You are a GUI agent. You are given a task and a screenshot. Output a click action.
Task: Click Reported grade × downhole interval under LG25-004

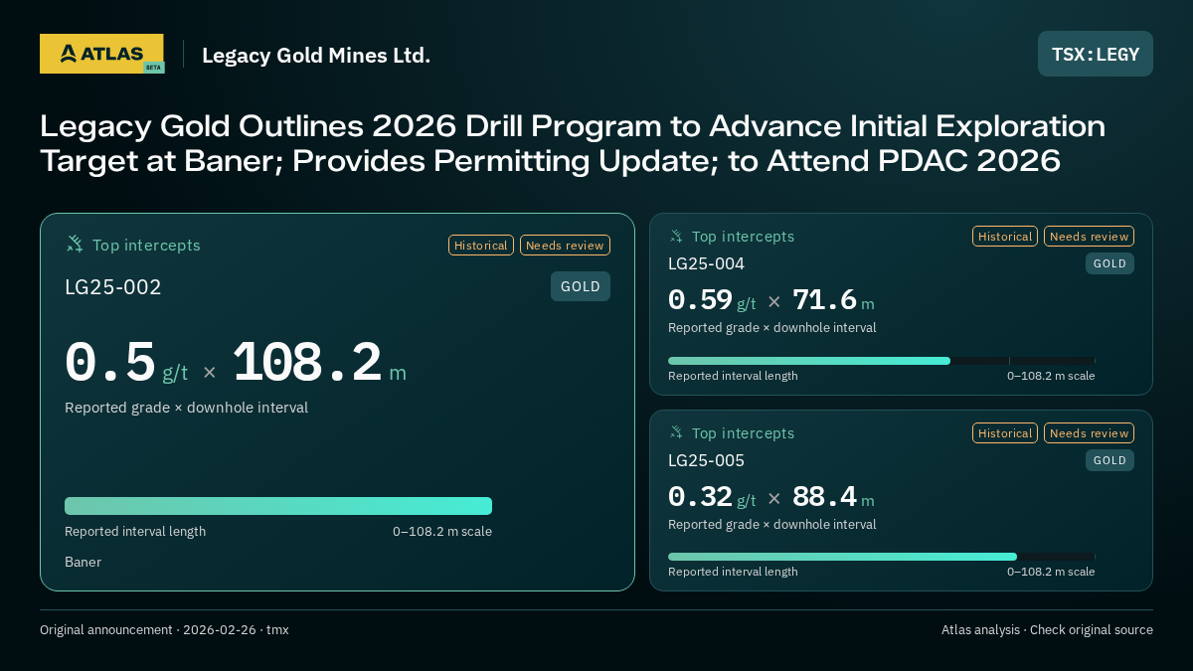pos(771,328)
